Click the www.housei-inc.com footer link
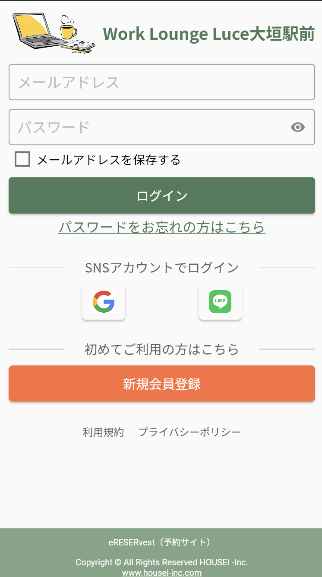The width and height of the screenshot is (322, 577). (x=162, y=573)
